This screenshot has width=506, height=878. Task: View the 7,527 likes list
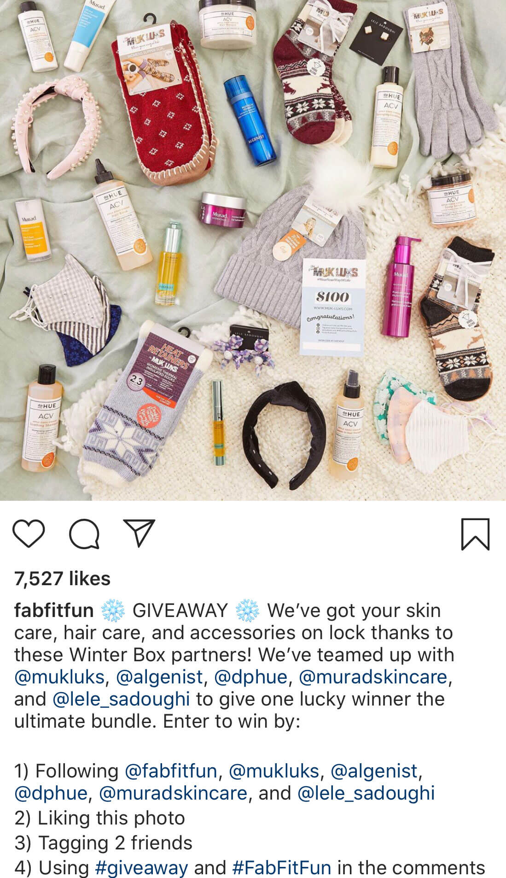coord(62,578)
